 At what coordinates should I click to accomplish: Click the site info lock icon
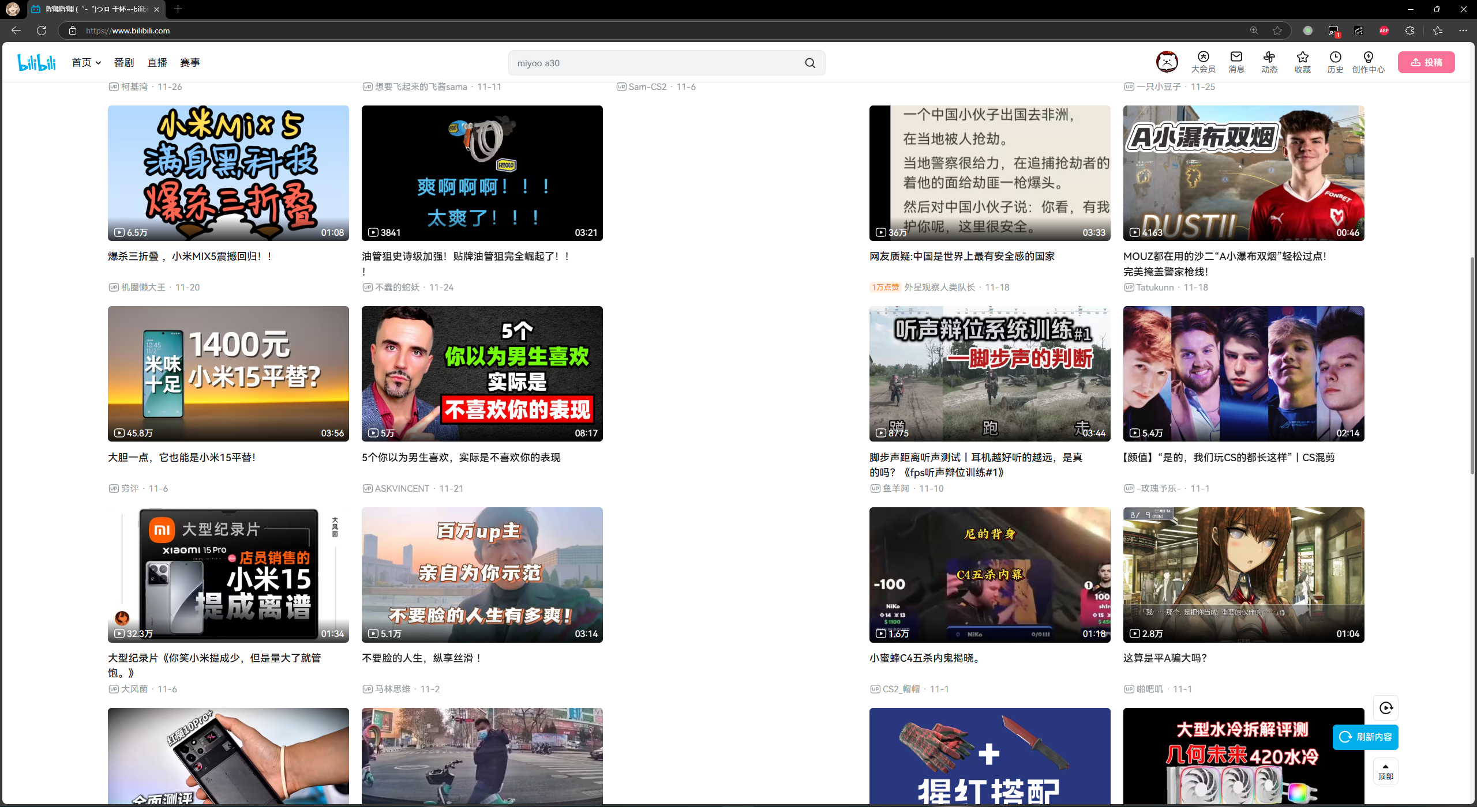(73, 31)
